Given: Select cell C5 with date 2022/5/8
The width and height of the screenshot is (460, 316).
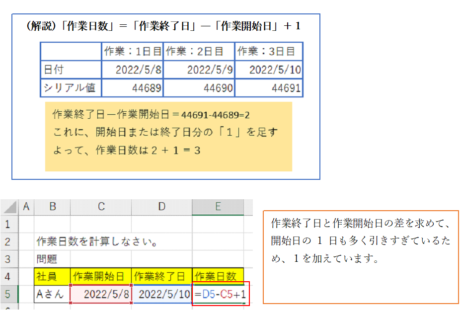Looking at the screenshot, I should [x=101, y=294].
